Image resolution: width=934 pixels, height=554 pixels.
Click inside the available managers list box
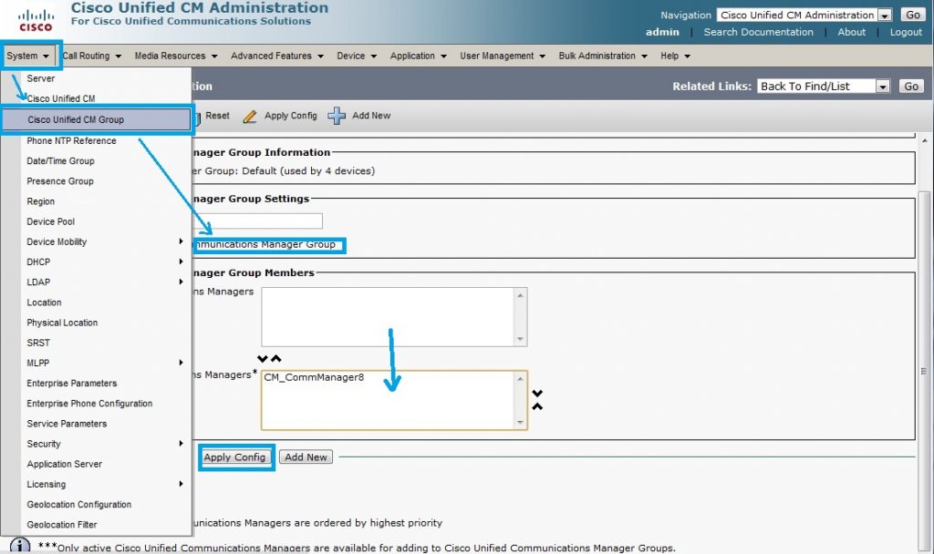tap(388, 316)
